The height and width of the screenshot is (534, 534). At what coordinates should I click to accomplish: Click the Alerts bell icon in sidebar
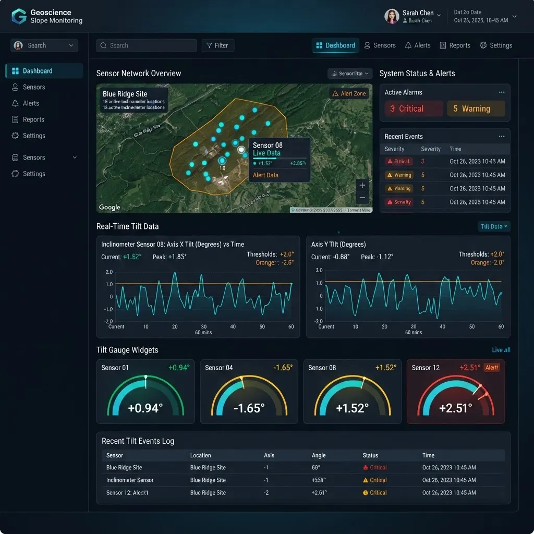[x=15, y=103]
